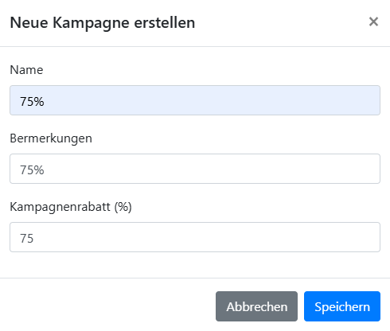The height and width of the screenshot is (331, 390).
Task: Select the campaign name text box
Action: coord(195,100)
